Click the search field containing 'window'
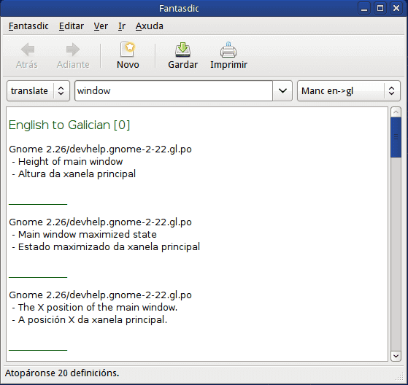This screenshot has width=408, height=385. coord(174,90)
